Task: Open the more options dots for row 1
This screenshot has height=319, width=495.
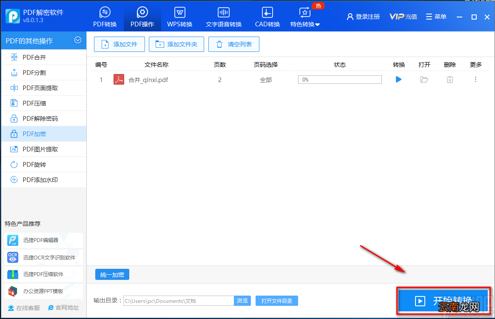Action: coord(475,79)
